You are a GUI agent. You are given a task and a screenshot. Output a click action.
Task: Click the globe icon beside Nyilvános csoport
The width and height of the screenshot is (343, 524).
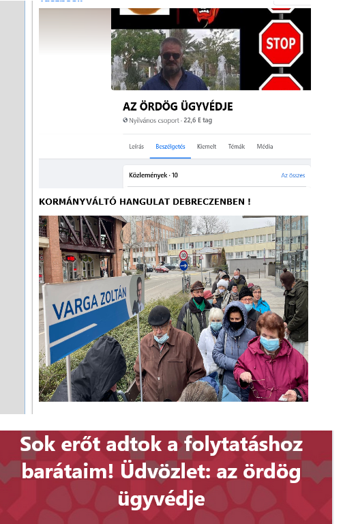(125, 120)
